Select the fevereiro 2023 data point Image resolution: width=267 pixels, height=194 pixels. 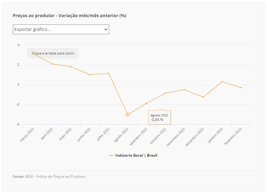tap(241, 88)
